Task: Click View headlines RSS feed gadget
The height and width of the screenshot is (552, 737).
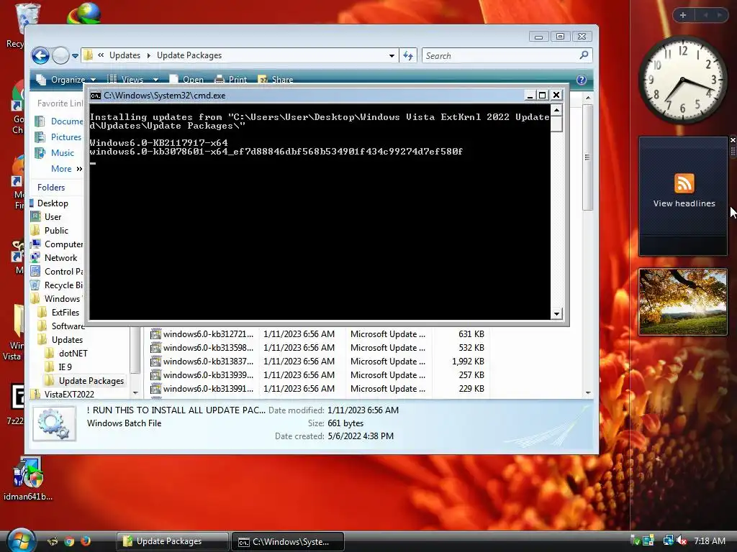Action: [684, 195]
